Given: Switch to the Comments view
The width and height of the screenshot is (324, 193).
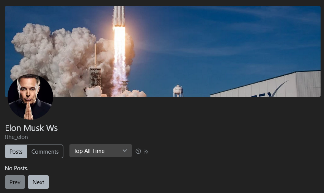Looking at the screenshot, I should tap(45, 151).
